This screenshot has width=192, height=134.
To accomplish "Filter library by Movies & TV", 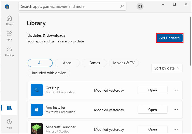I will pyautogui.click(x=124, y=63).
